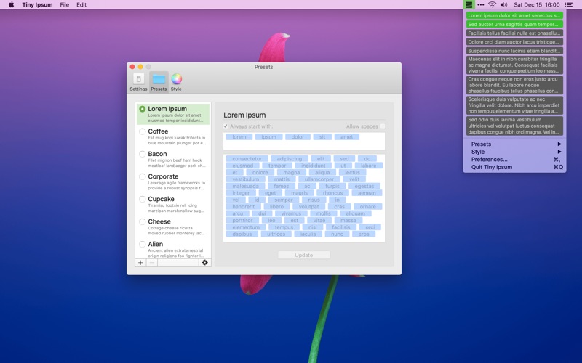This screenshot has width=582, height=363.
Task: Select the Corporate preset radio button
Action: click(x=142, y=176)
